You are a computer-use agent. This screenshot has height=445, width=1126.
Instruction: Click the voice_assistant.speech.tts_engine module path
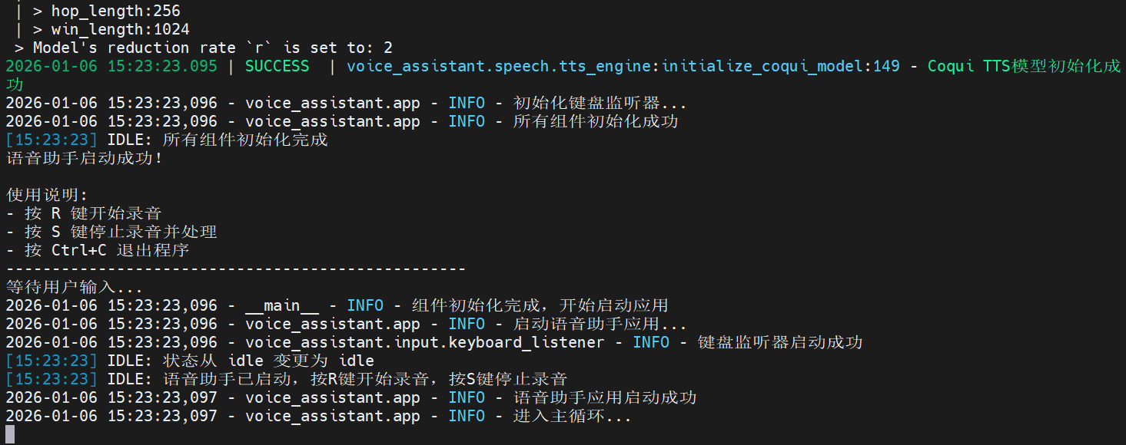point(499,66)
